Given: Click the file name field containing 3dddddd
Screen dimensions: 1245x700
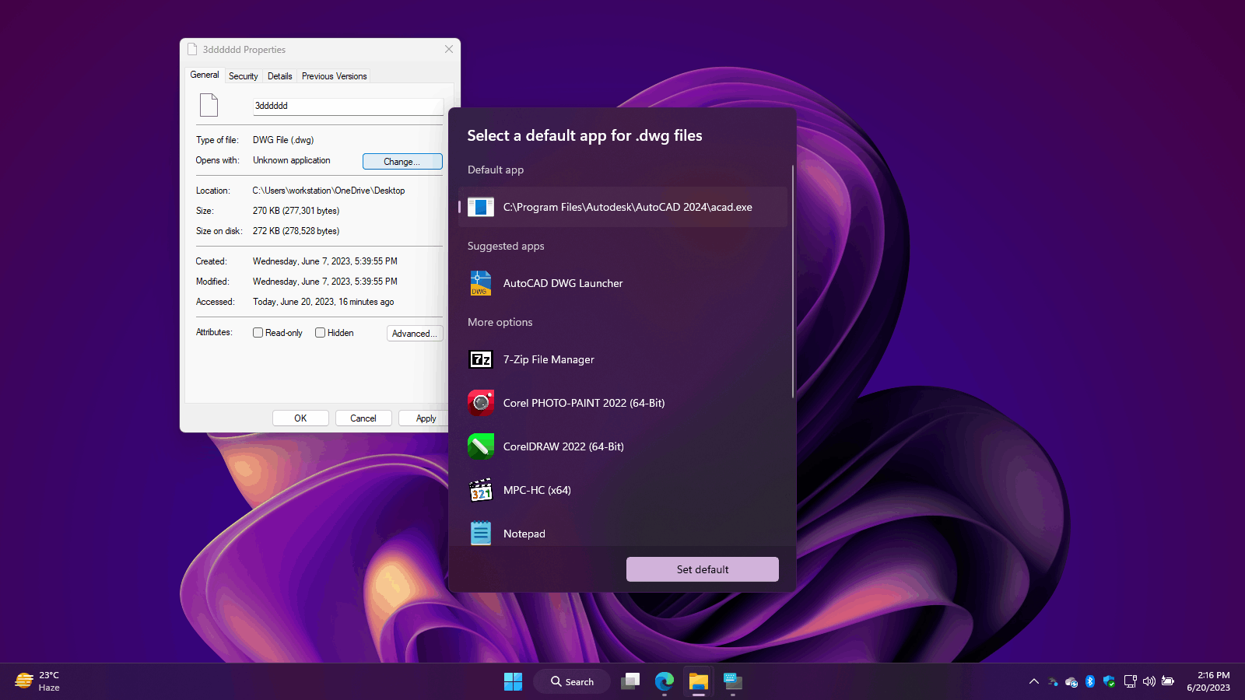Looking at the screenshot, I should click(348, 106).
